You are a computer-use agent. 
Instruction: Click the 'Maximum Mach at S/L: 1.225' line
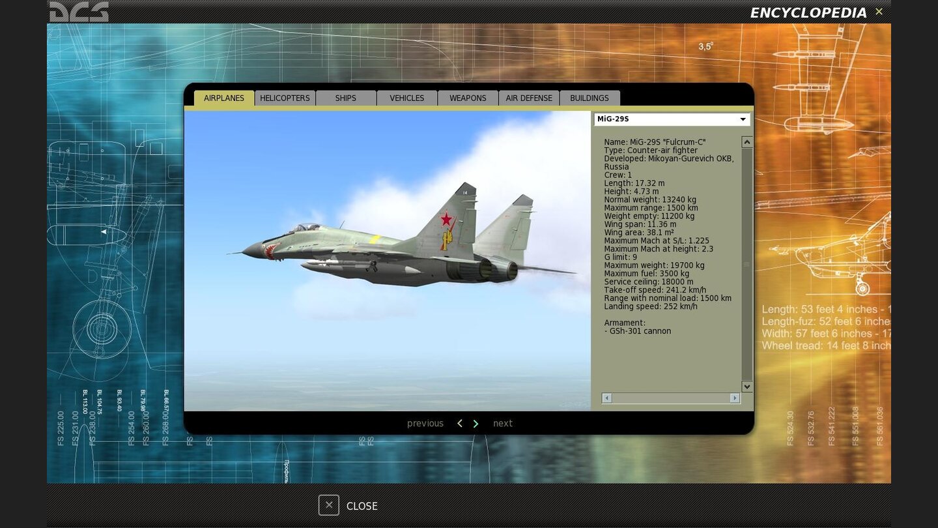657,241
